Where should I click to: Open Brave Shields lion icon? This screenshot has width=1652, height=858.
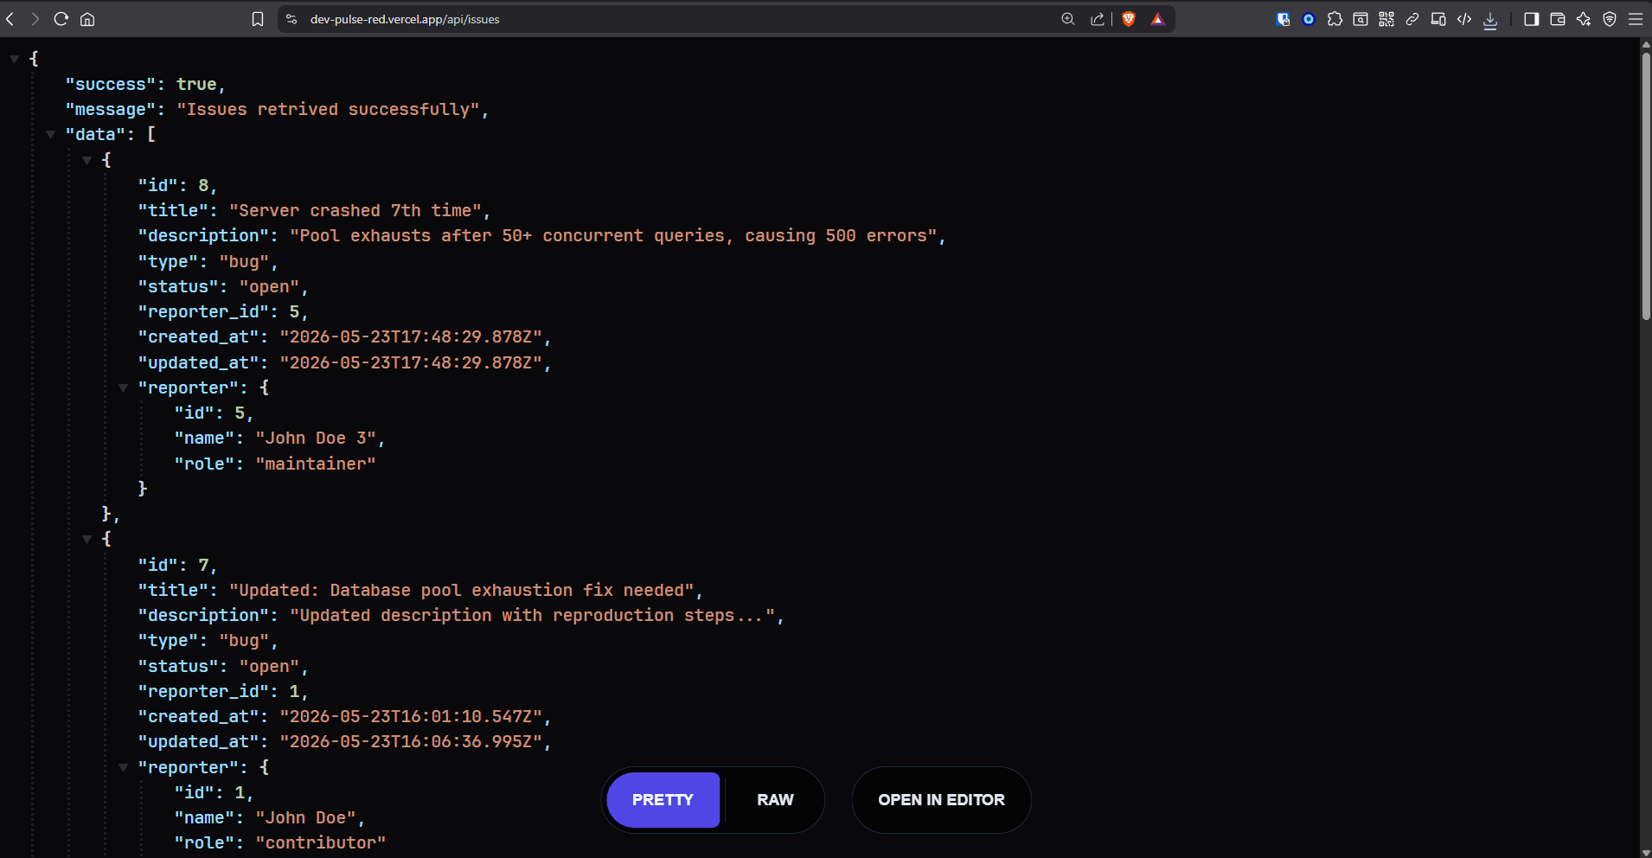[x=1129, y=19]
